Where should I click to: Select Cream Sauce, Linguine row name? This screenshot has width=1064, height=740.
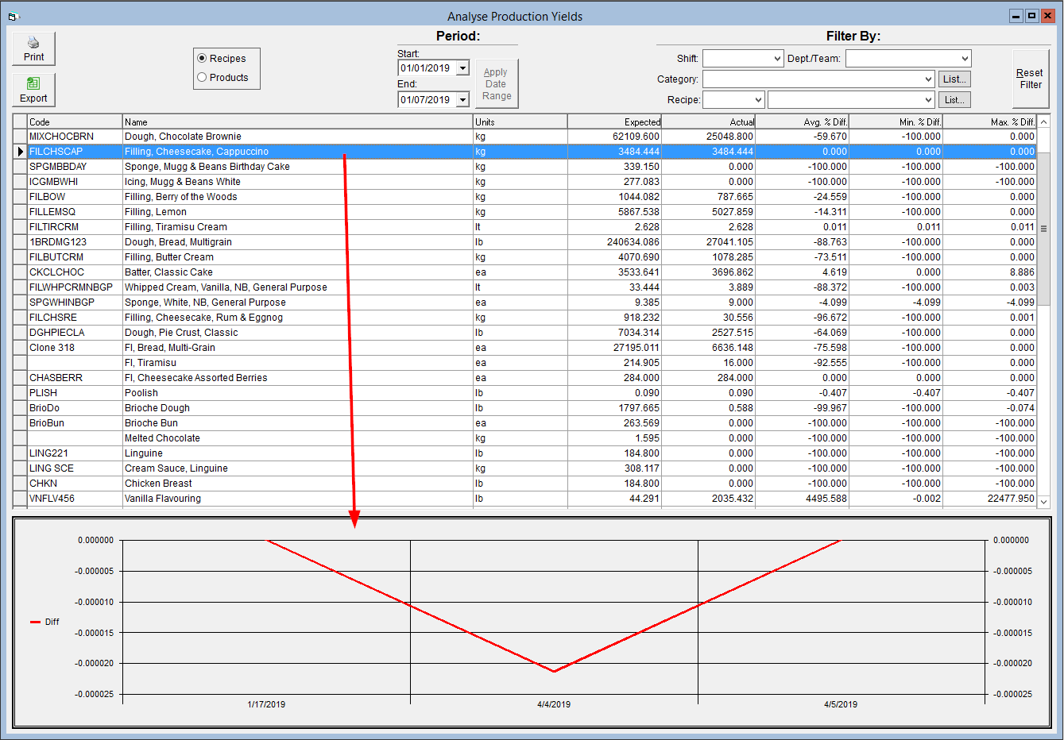click(297, 468)
